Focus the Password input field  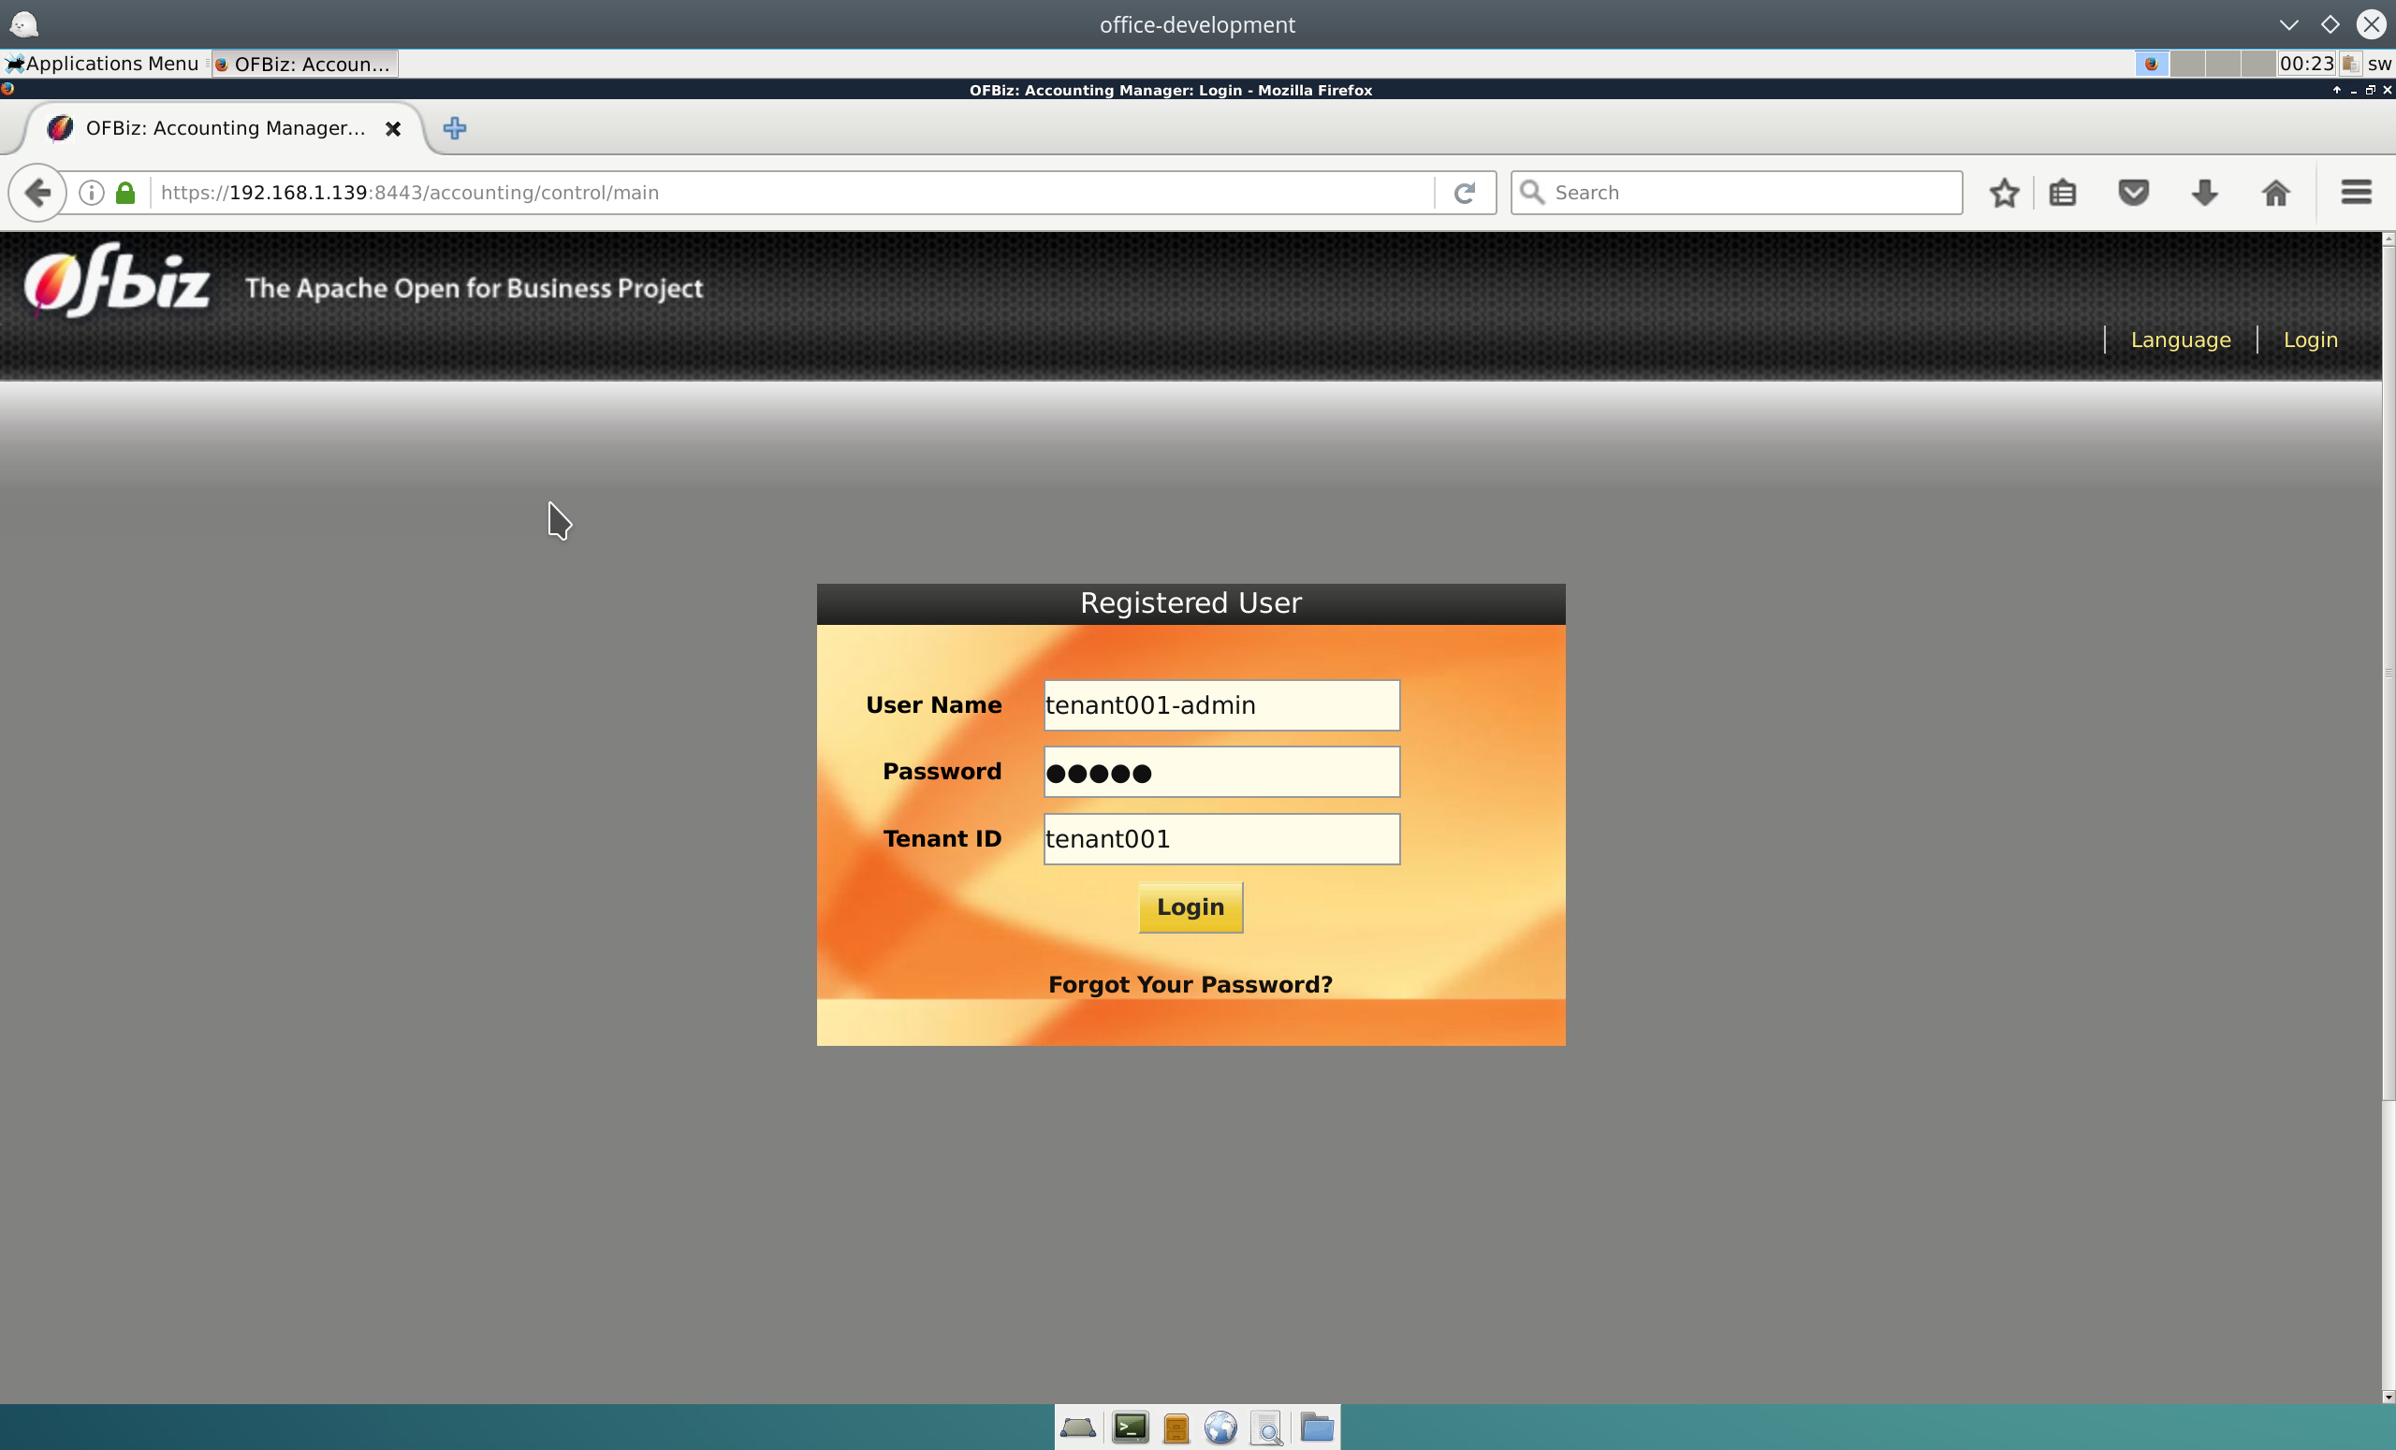click(1221, 773)
